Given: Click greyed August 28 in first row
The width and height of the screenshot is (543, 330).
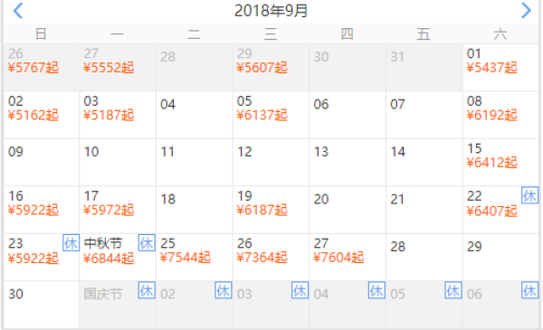Looking at the screenshot, I should point(195,68).
